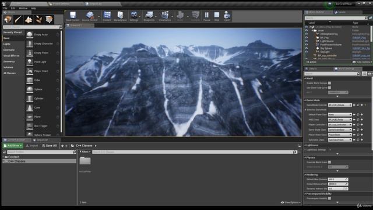Open the Game State Class dropdown
The height and width of the screenshot is (210, 373).
click(340, 129)
